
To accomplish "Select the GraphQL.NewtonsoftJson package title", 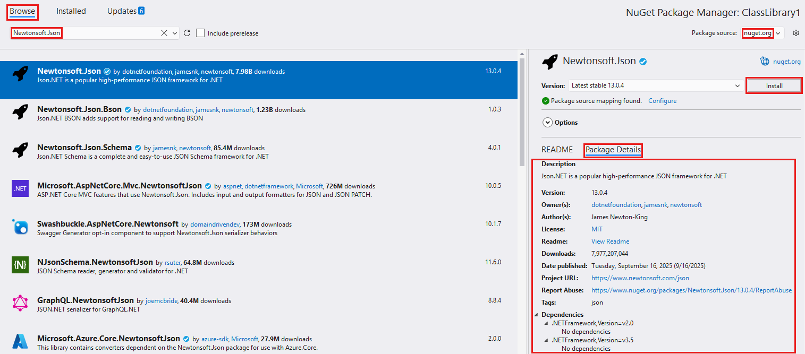I will (x=86, y=300).
